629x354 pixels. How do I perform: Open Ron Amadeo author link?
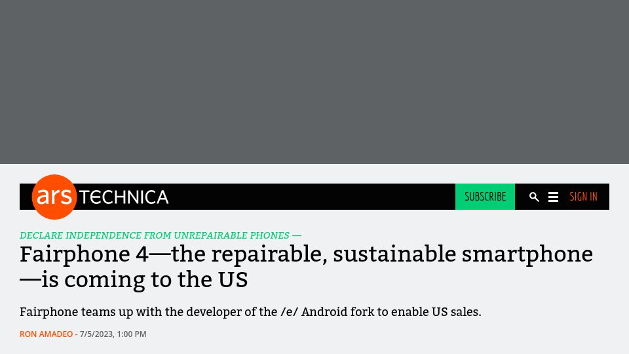(x=46, y=334)
